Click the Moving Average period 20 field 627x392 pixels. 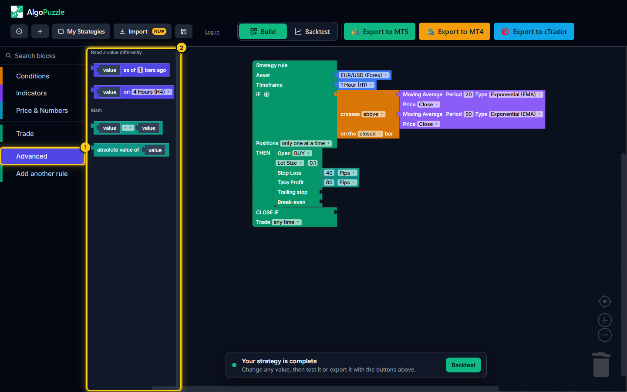[469, 95]
